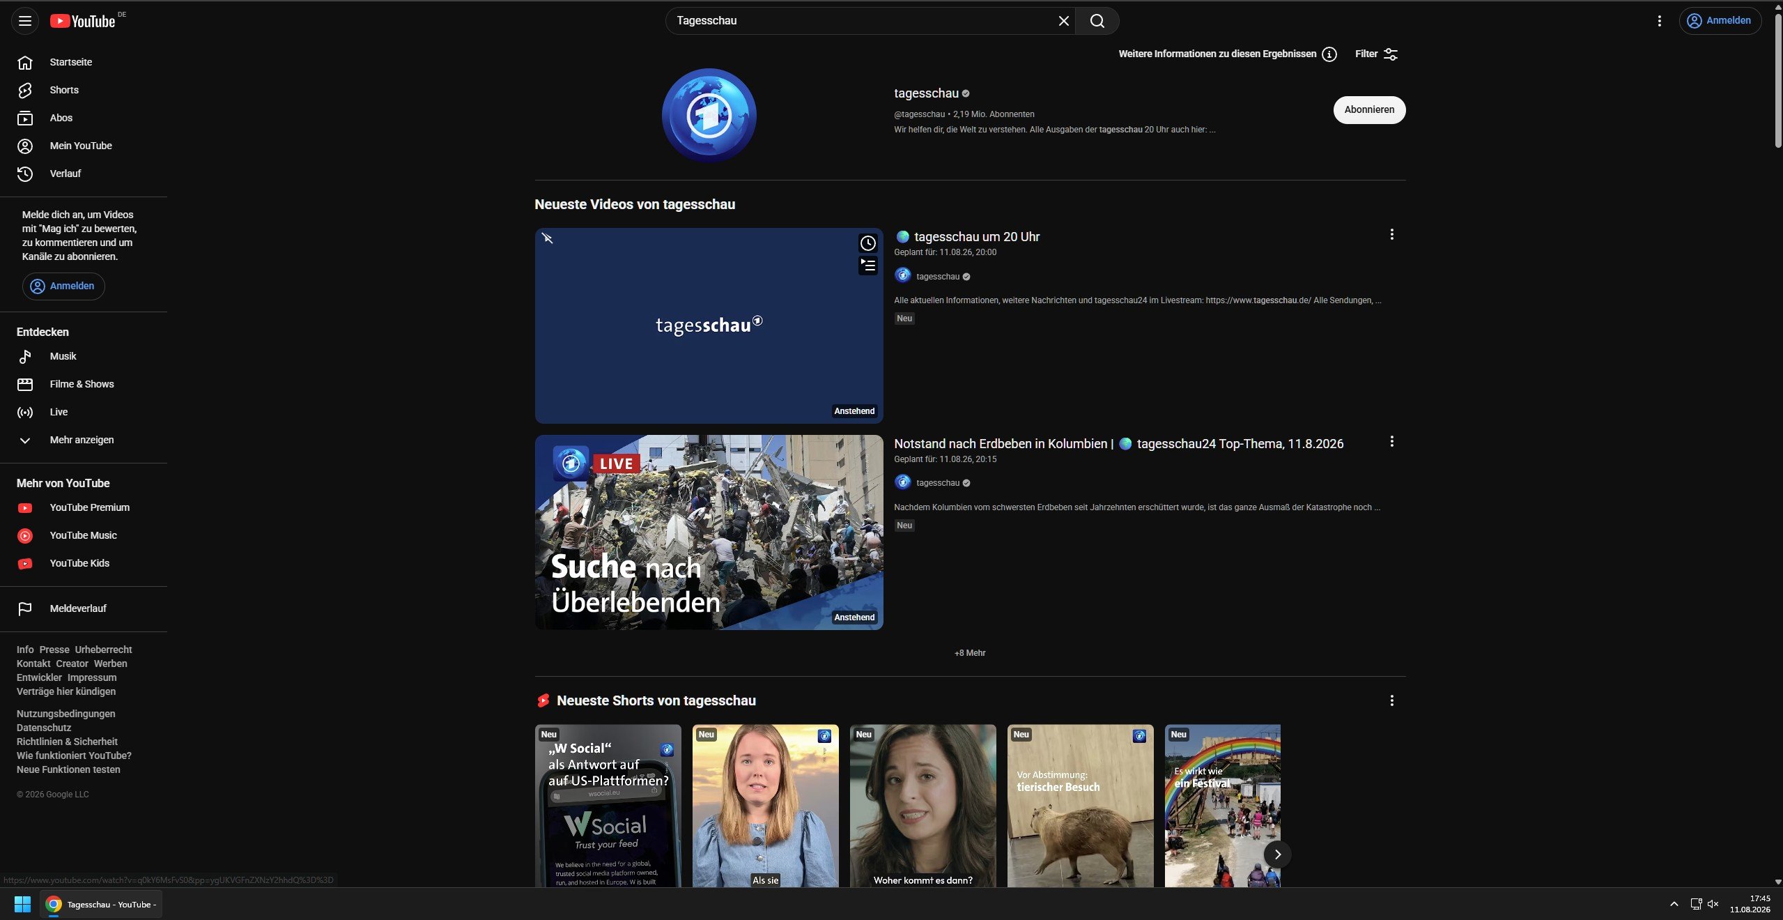This screenshot has height=920, width=1783.
Task: Open the 'Es wirkt wie ein Festival' short
Action: coord(1223,806)
